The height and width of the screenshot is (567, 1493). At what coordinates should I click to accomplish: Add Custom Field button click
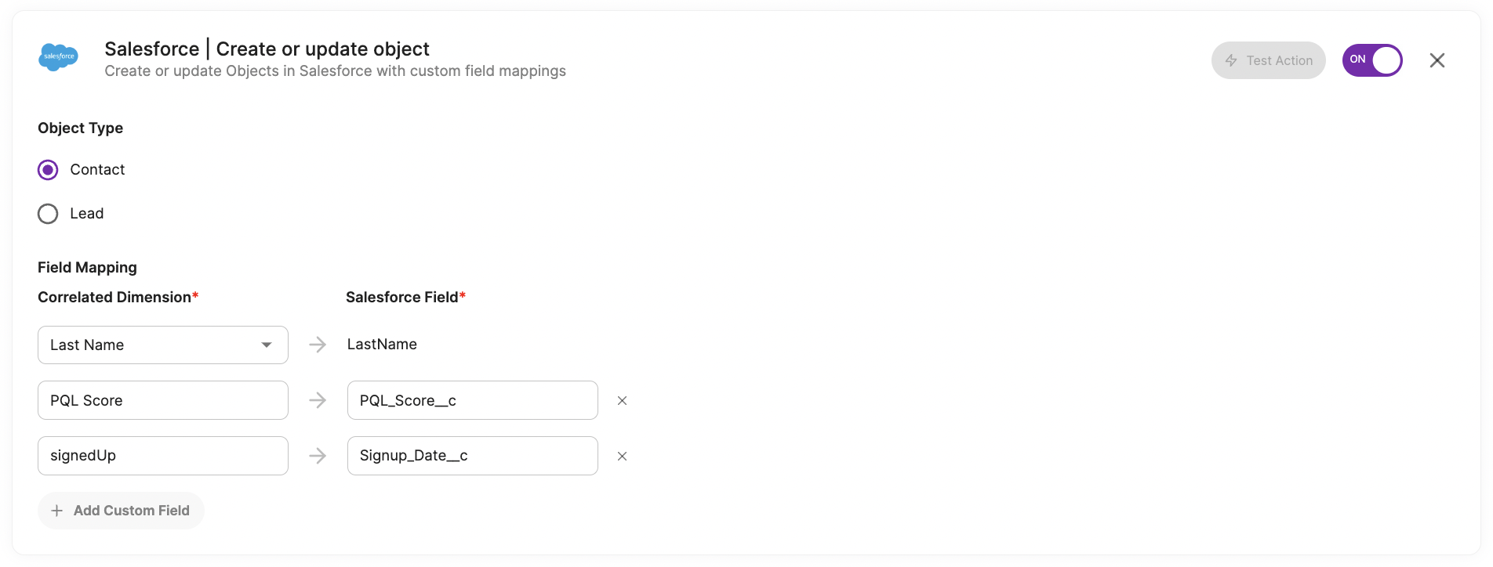121,511
